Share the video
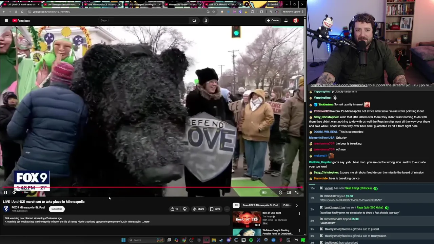The image size is (434, 244). [198, 209]
